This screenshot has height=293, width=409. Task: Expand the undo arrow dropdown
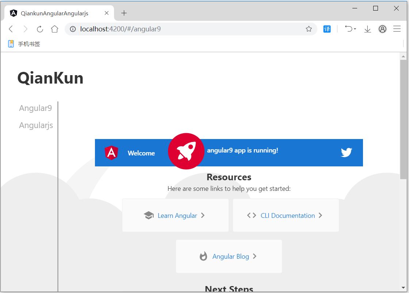pos(355,29)
